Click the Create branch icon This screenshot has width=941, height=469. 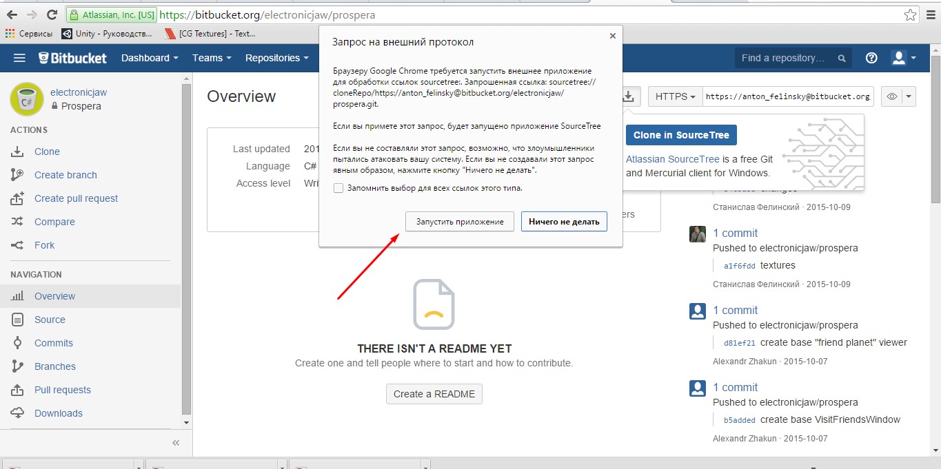tap(18, 175)
